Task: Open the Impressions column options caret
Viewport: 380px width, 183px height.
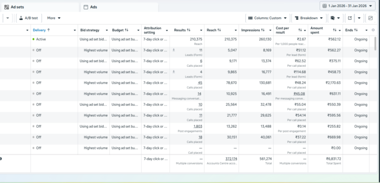Action: click(270, 30)
